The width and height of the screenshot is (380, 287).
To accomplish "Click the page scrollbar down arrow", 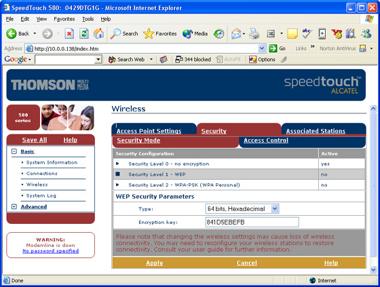I will coord(373,270).
